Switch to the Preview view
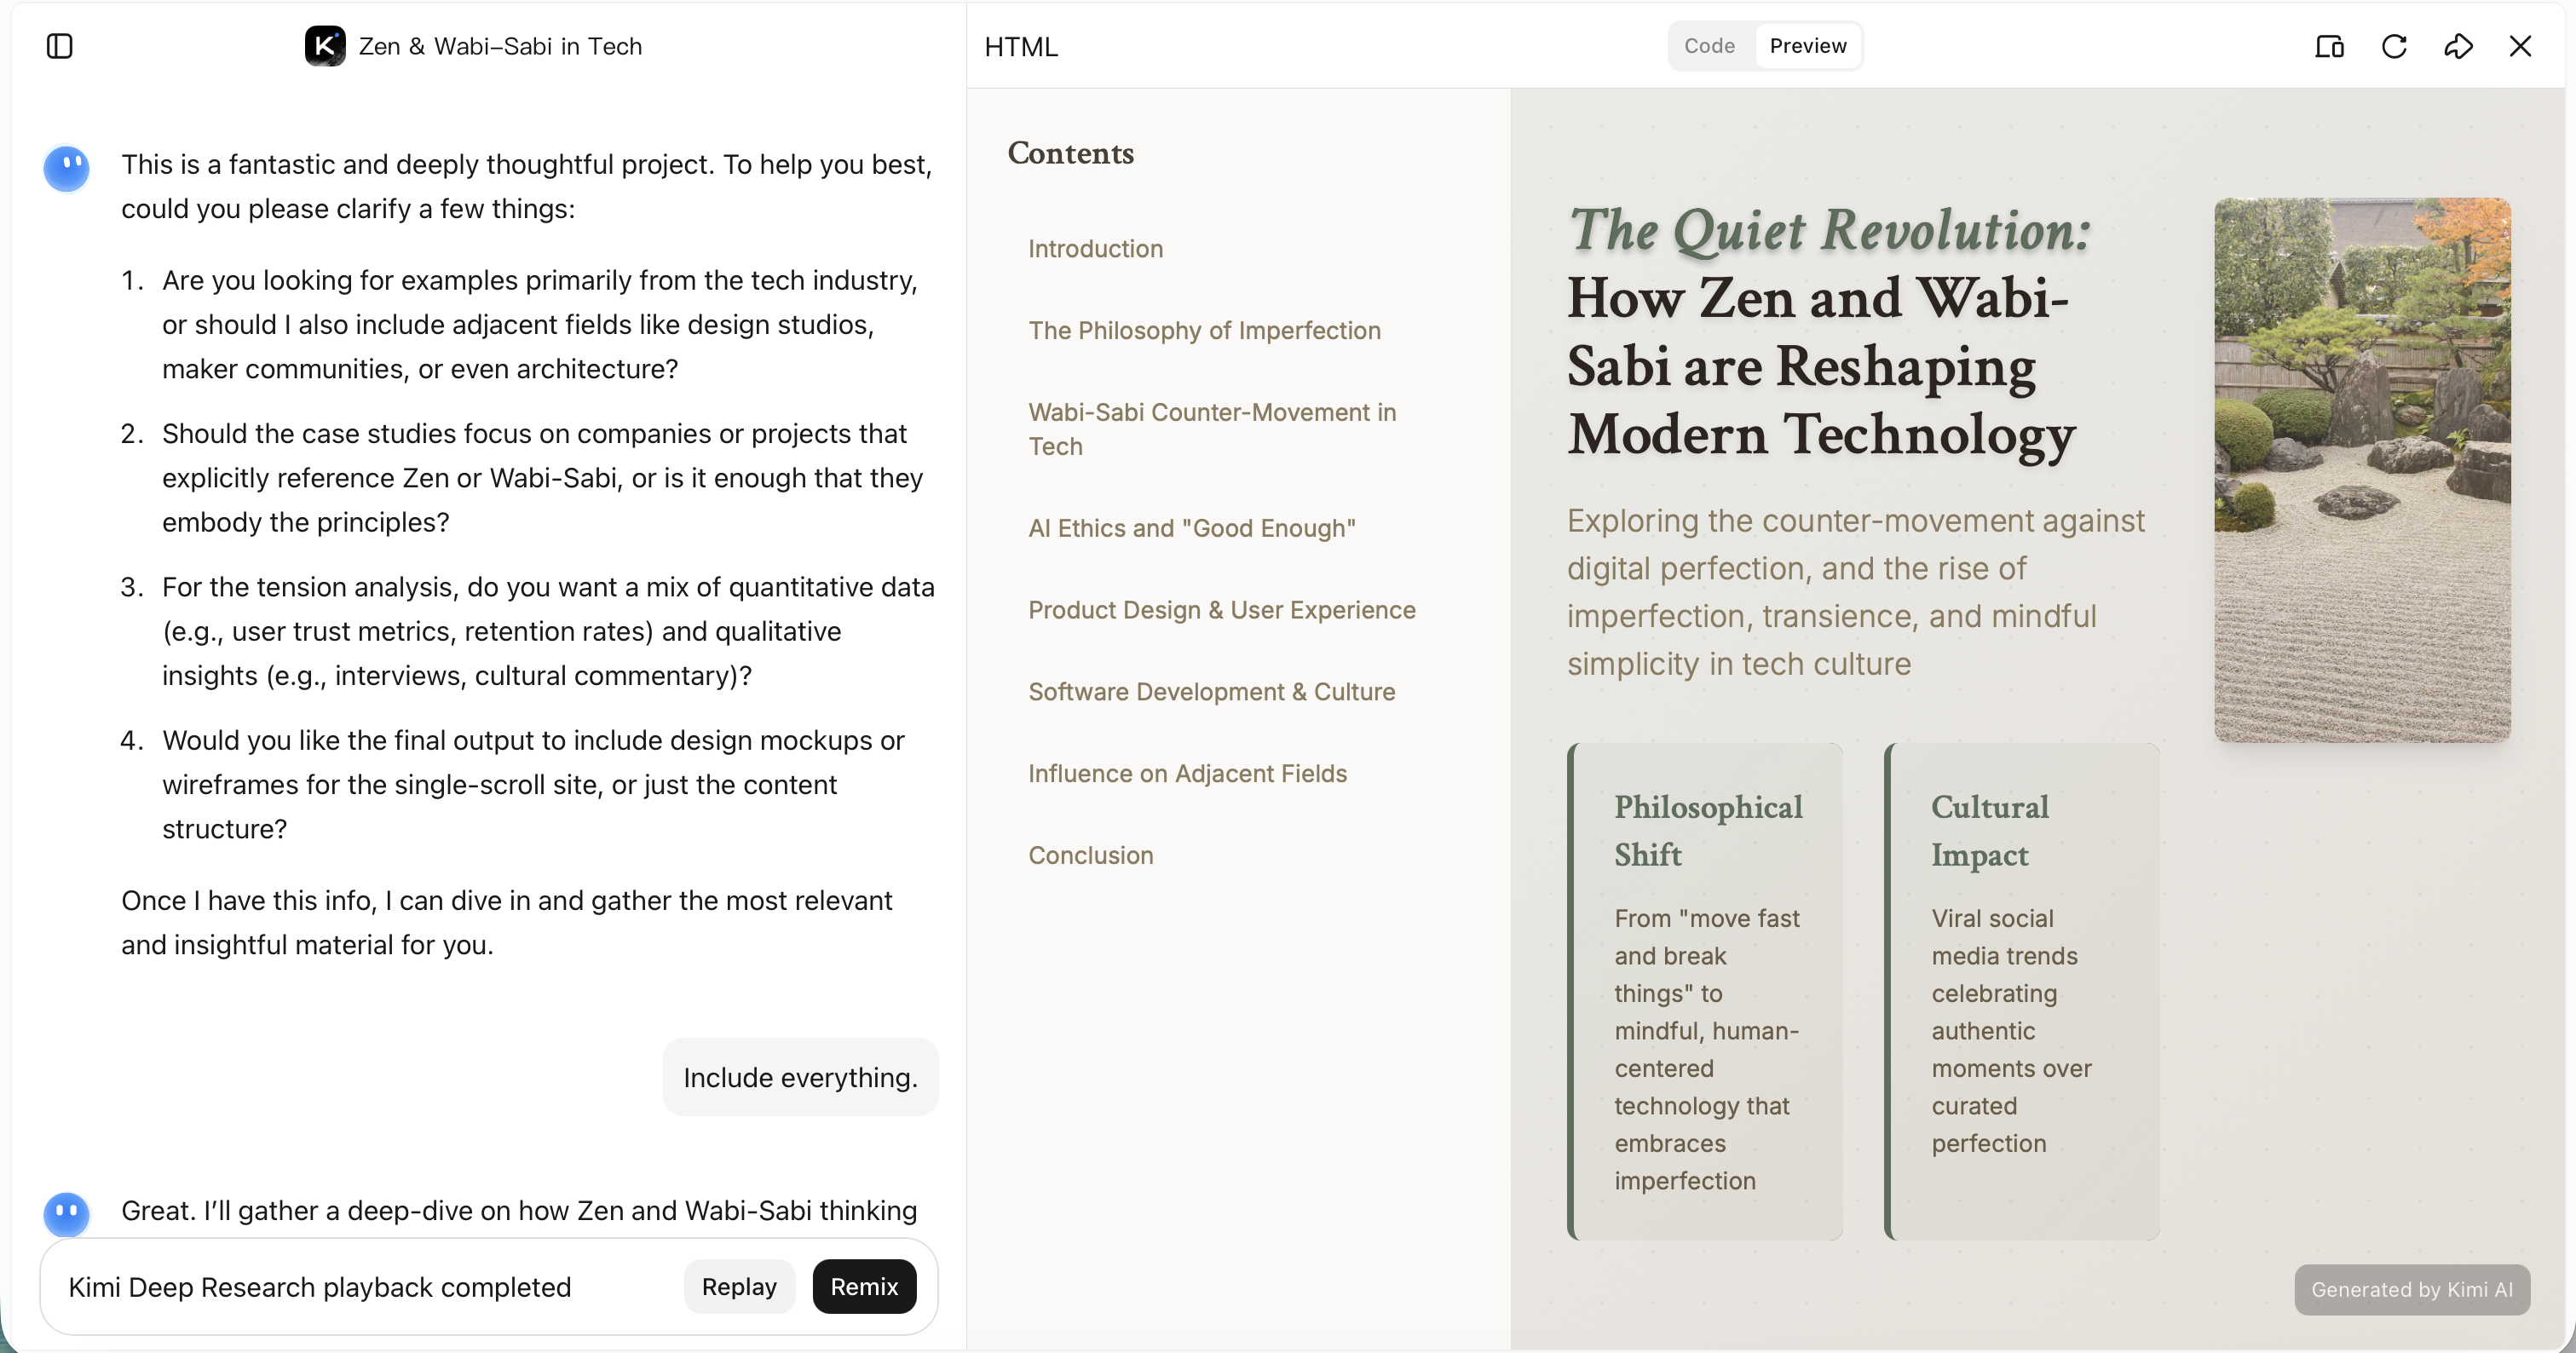Image resolution: width=2576 pixels, height=1353 pixels. point(1808,46)
